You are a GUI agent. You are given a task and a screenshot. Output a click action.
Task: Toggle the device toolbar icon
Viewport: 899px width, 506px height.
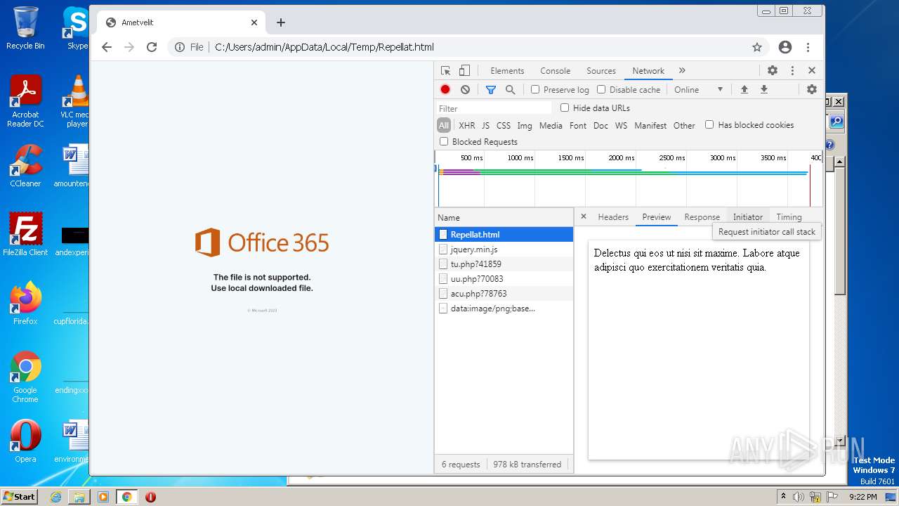coord(464,71)
